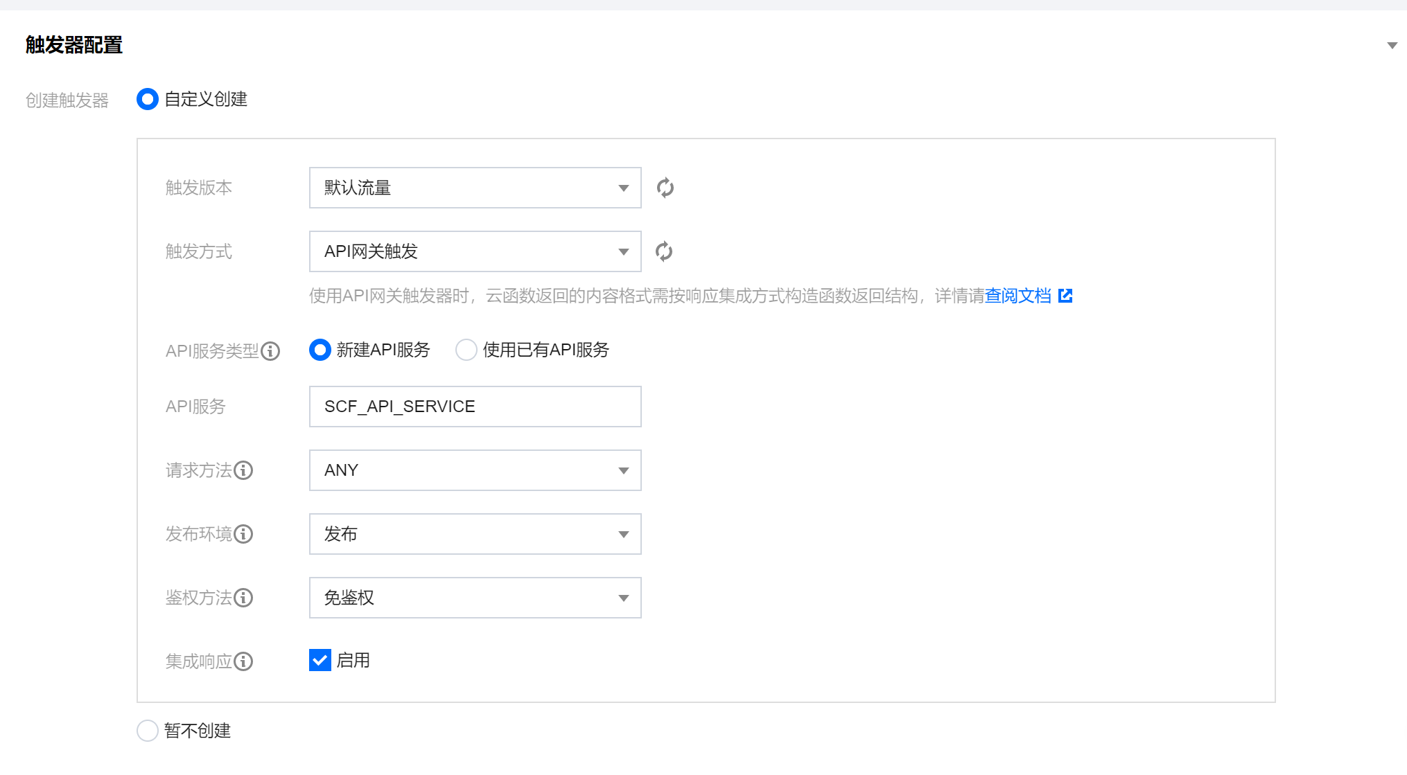Open the 查阅文档 documentation link

click(1018, 296)
